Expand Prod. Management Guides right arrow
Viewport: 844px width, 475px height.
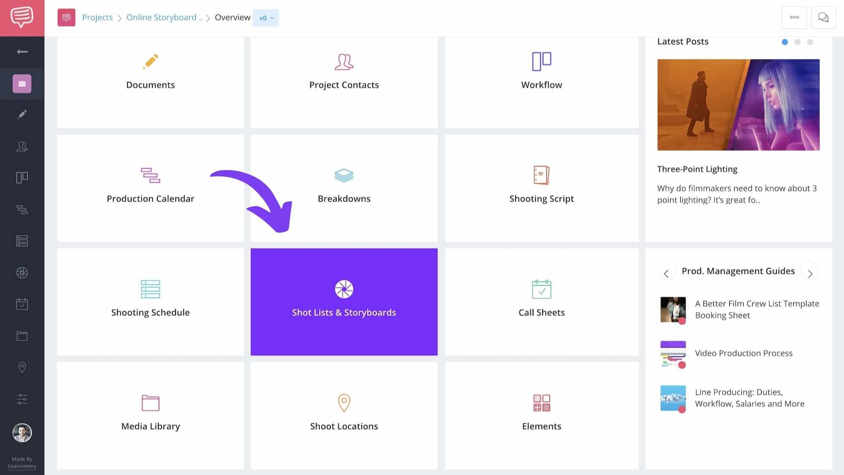810,273
